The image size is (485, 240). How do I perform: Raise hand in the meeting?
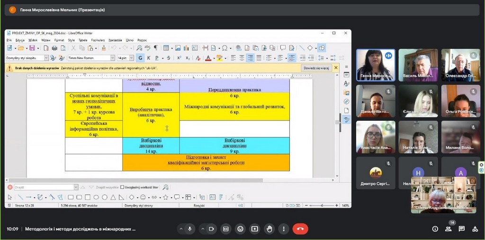(269, 229)
